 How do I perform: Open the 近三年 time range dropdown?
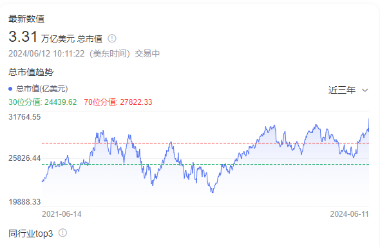pyautogui.click(x=348, y=90)
